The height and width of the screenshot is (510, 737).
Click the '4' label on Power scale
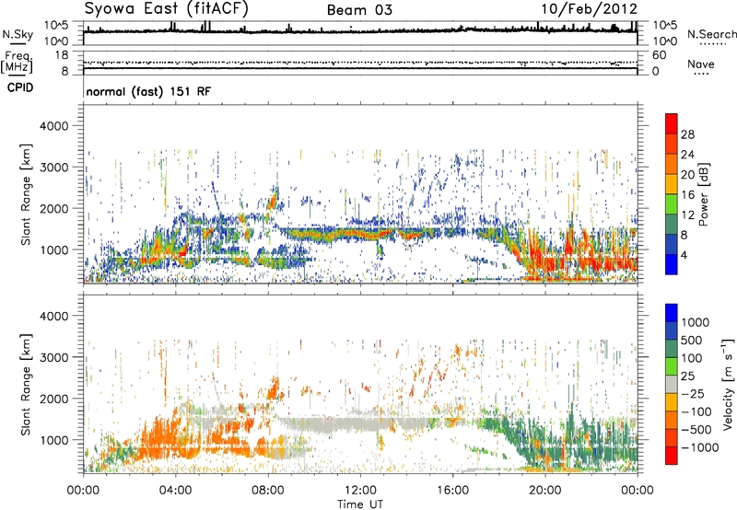pyautogui.click(x=684, y=256)
